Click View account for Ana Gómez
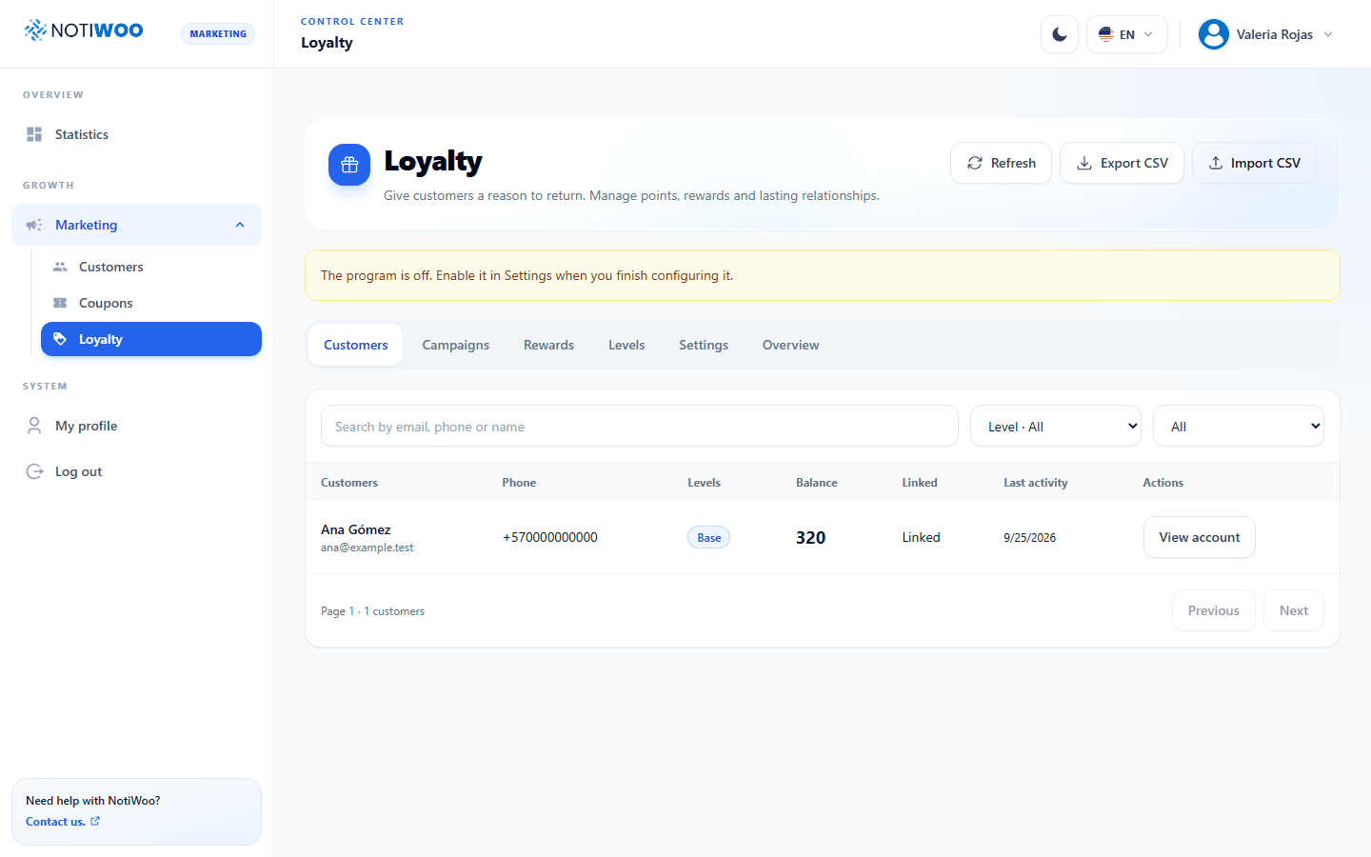 point(1200,537)
